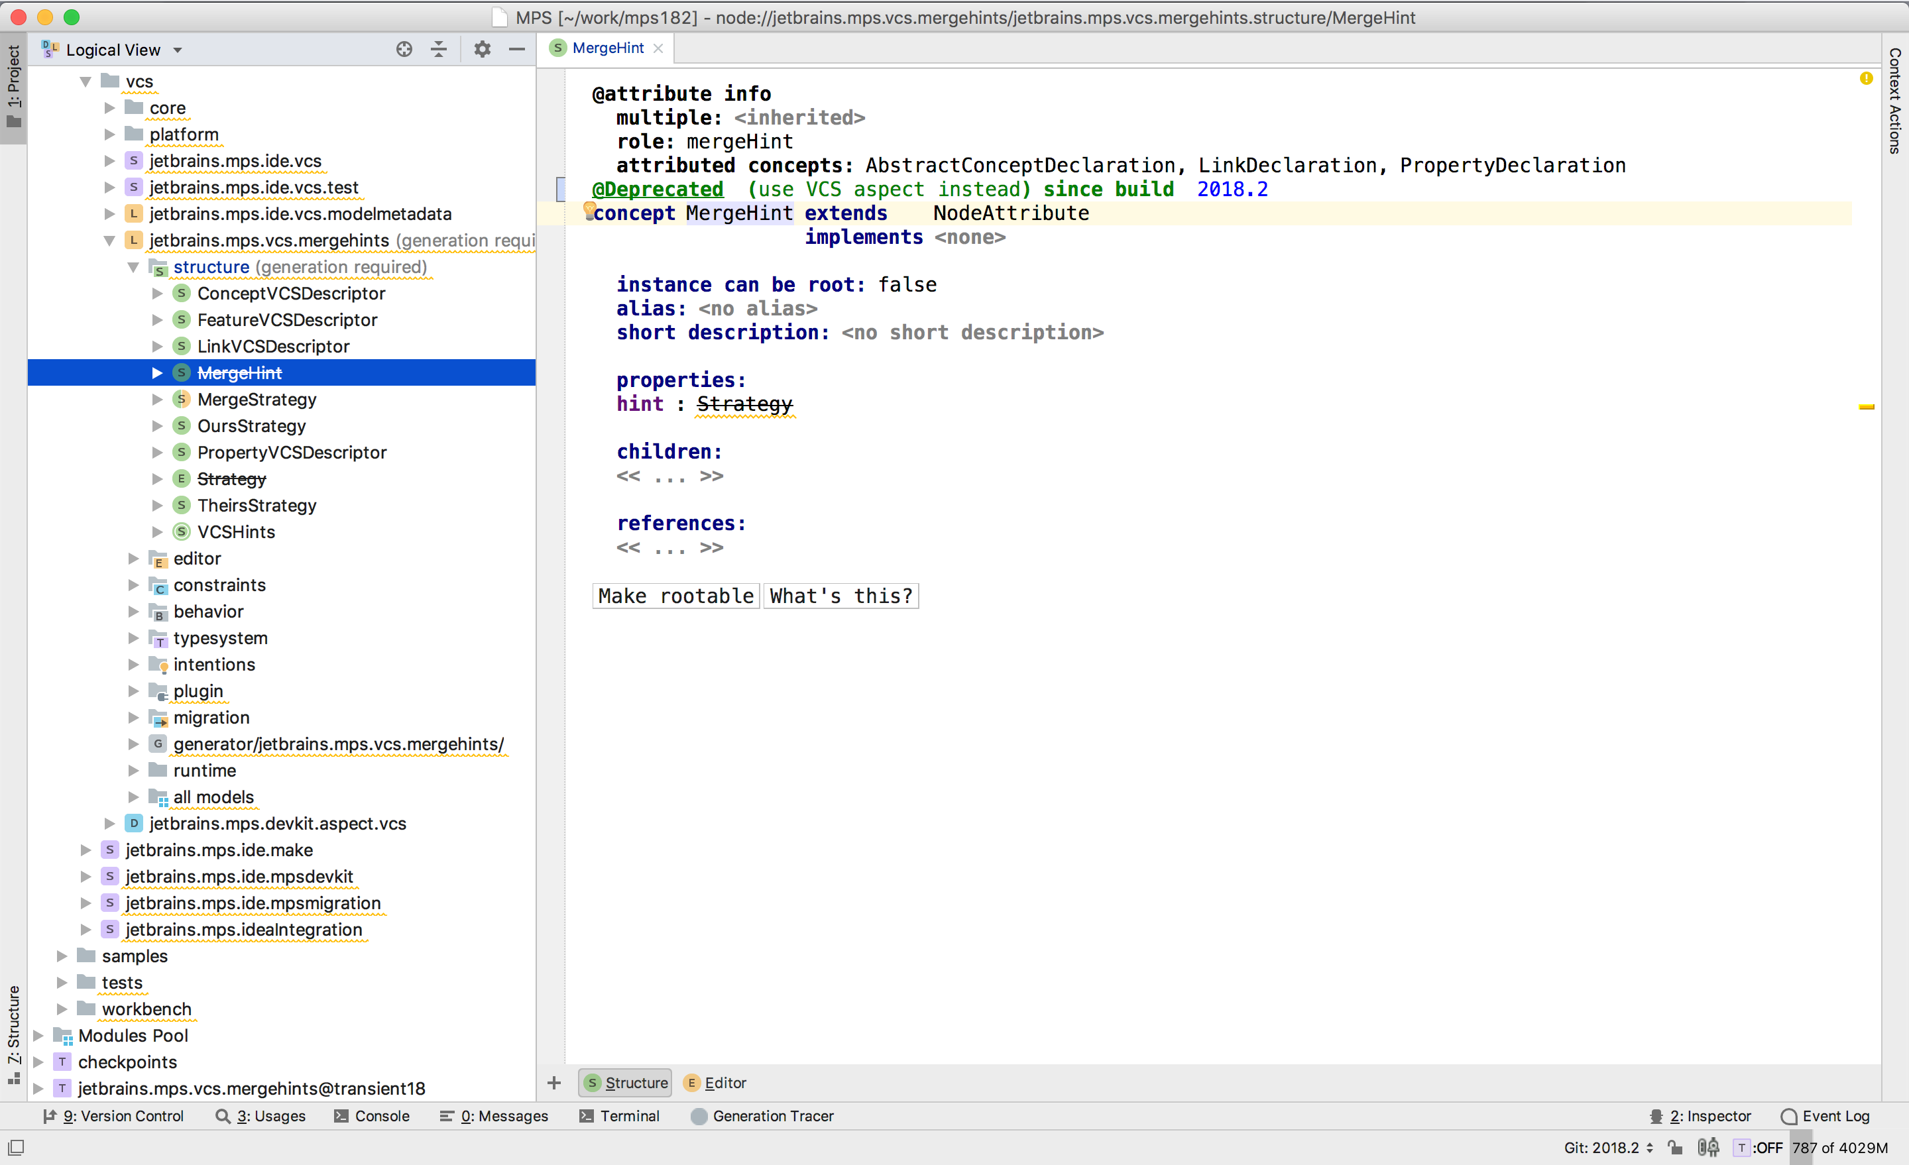Image resolution: width=1909 pixels, height=1165 pixels.
Task: Open the Git: 2018.2 branch selector
Action: pyautogui.click(x=1608, y=1147)
